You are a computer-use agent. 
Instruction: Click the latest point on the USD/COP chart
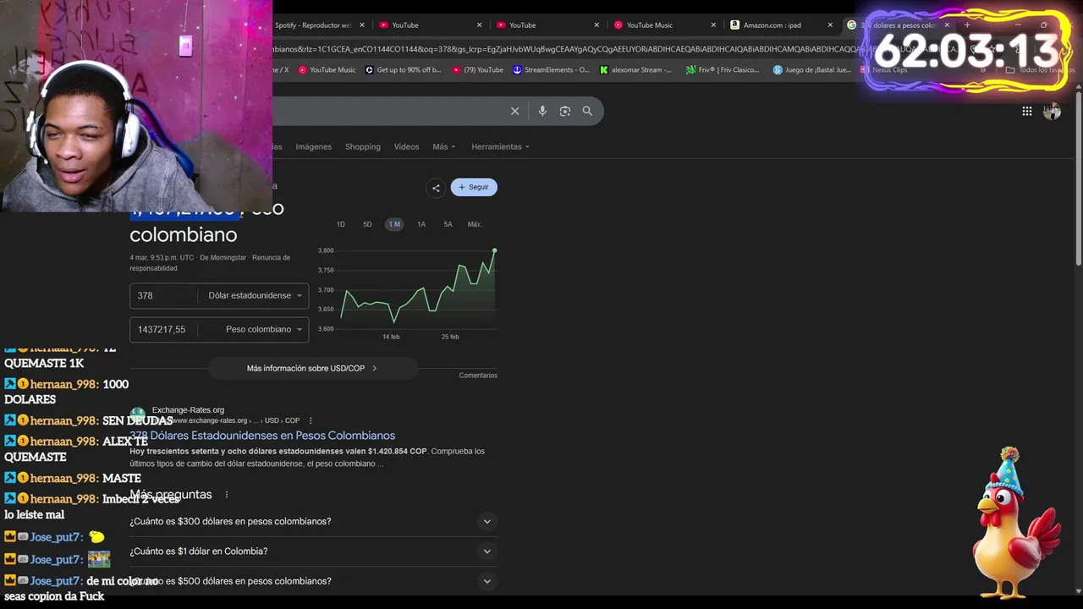pos(494,250)
